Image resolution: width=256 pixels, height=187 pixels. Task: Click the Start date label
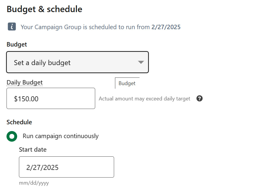(33, 149)
